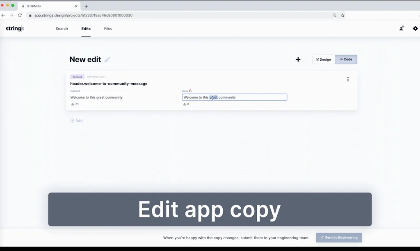420x251 pixels.
Task: Click the pencil icon beside New edit title
Action: [x=107, y=60]
